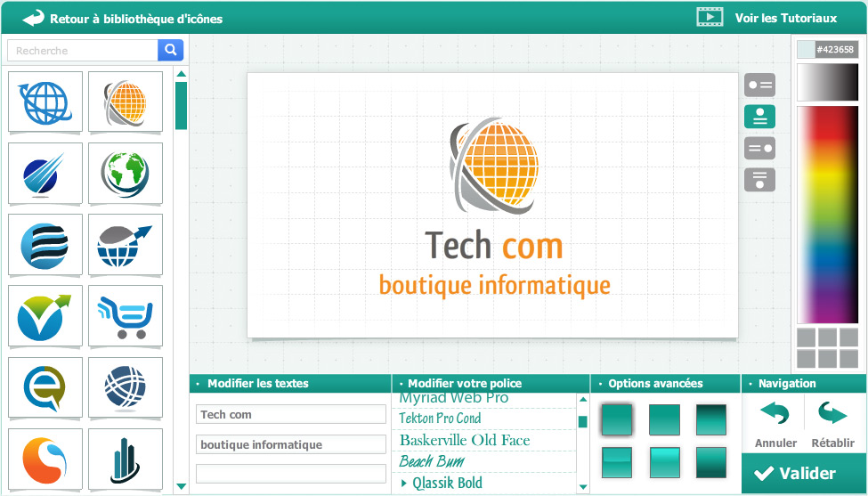Select the icon-above-text layout
868x496 pixels.
click(x=759, y=117)
